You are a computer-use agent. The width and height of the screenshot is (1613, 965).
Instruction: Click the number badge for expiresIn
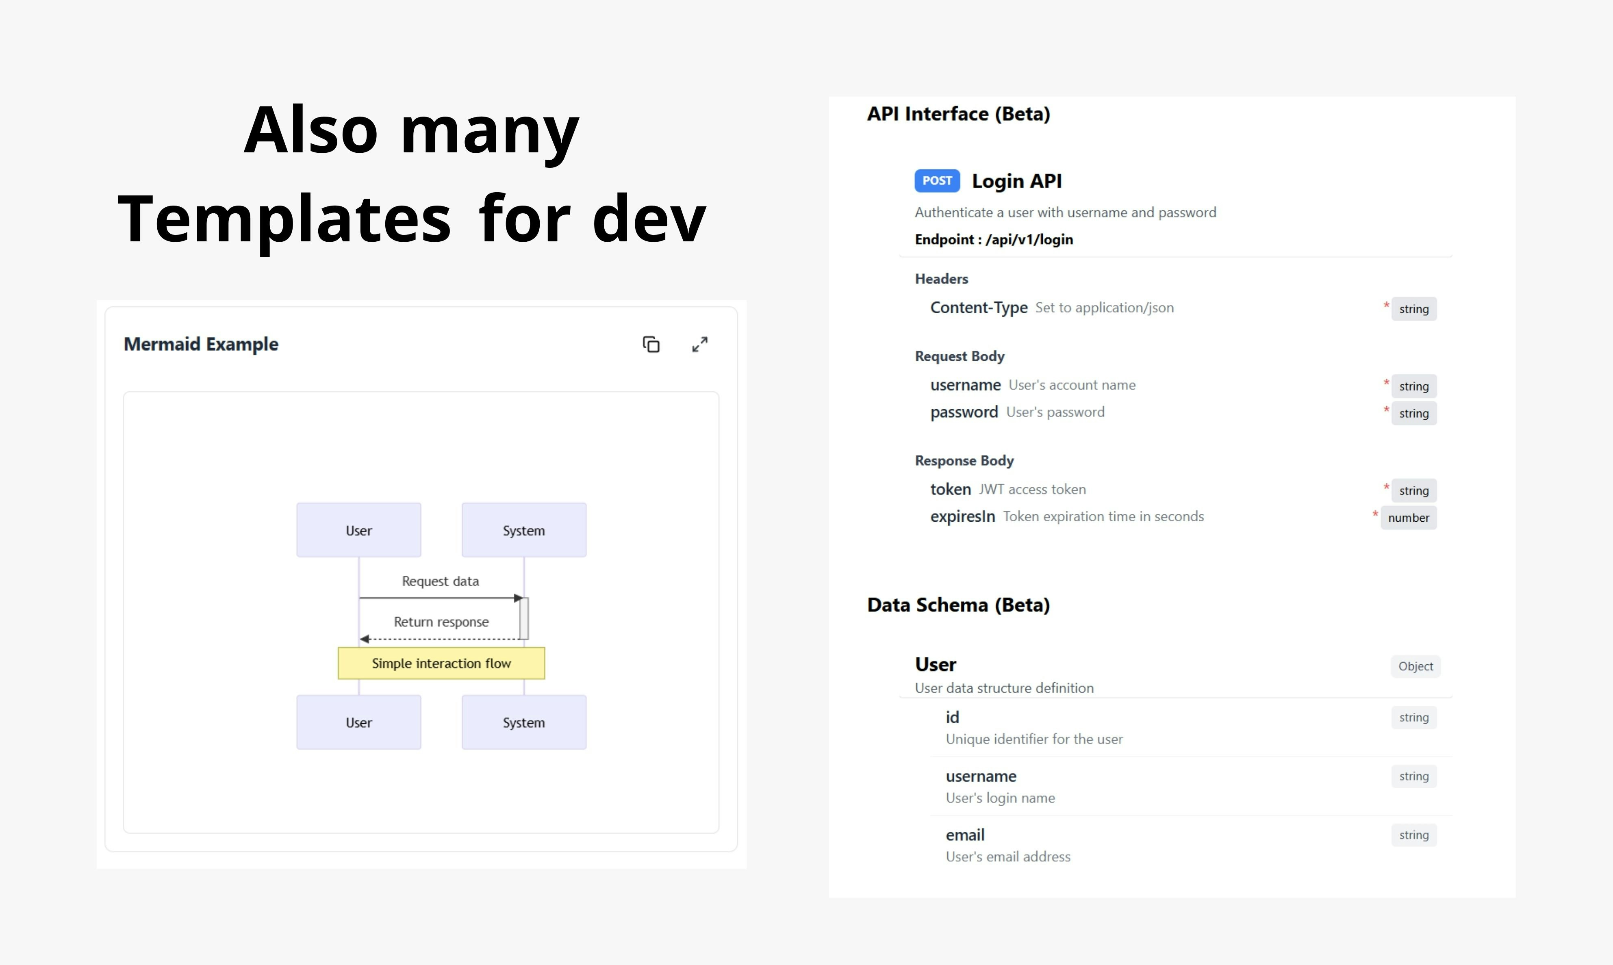(x=1409, y=518)
